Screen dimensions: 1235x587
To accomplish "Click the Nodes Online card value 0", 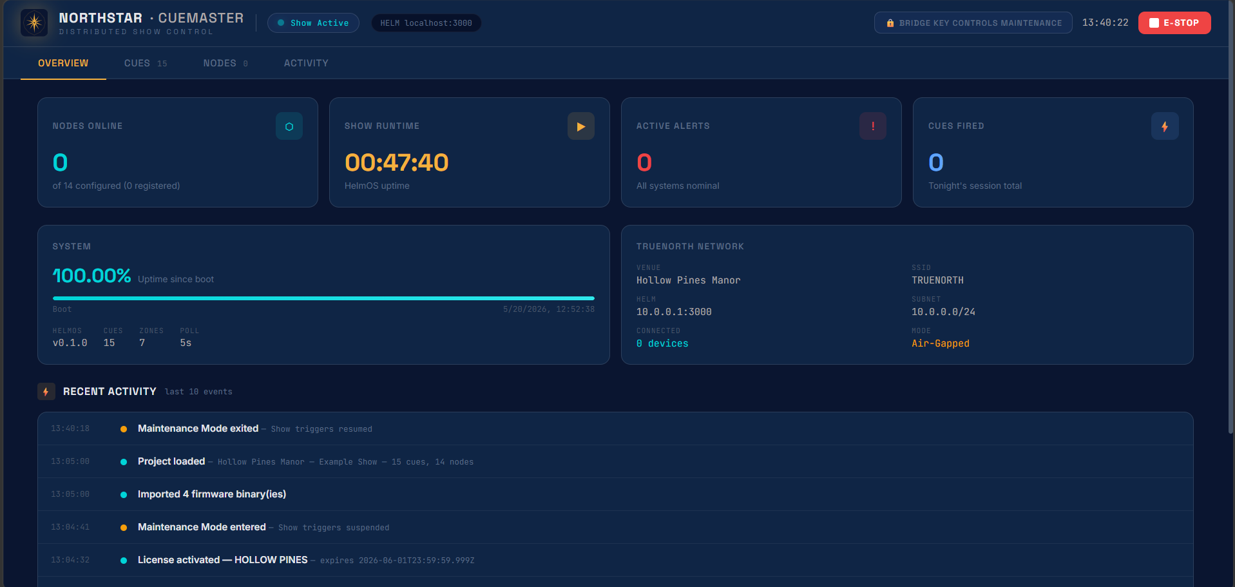I will pyautogui.click(x=60, y=162).
